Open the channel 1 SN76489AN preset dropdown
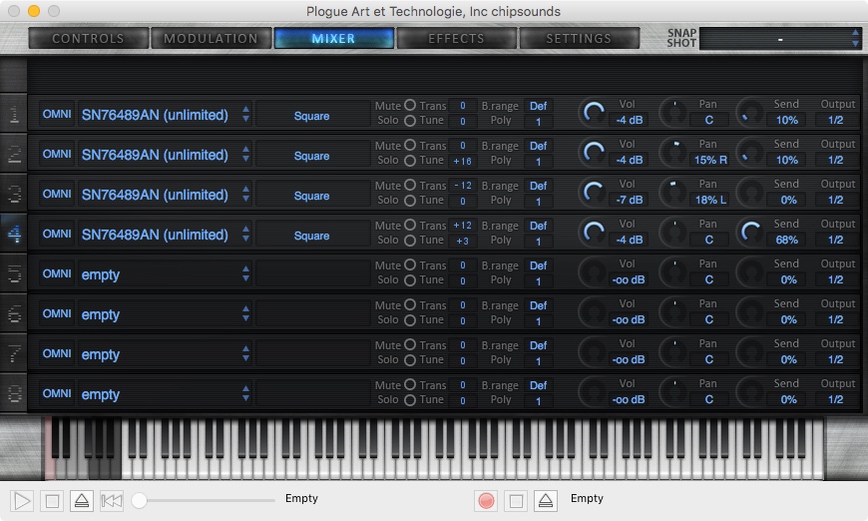Image resolution: width=868 pixels, height=521 pixels. pos(245,115)
